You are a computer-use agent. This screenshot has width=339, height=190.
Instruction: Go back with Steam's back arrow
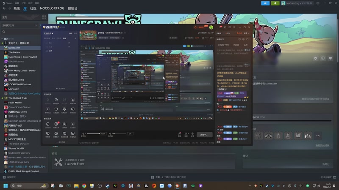pos(4,8)
